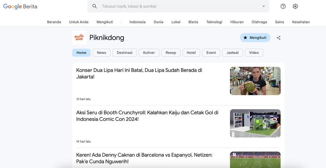Click the Piknikdong page title
The image size is (326, 168).
coord(107,38)
